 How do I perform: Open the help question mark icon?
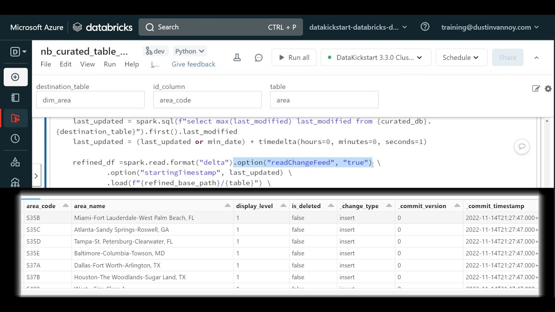tap(425, 27)
